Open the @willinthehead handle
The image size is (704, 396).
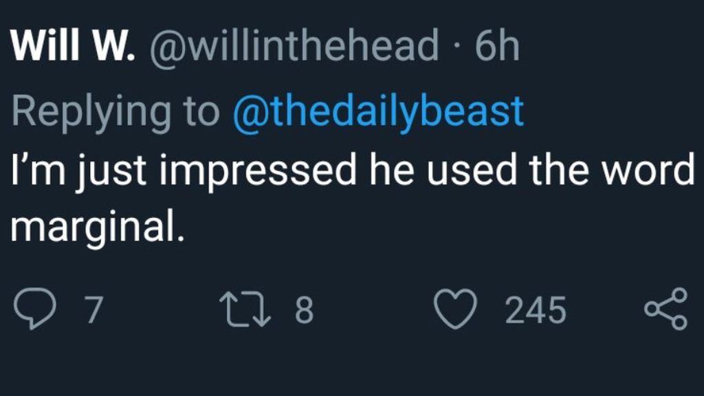[294, 46]
